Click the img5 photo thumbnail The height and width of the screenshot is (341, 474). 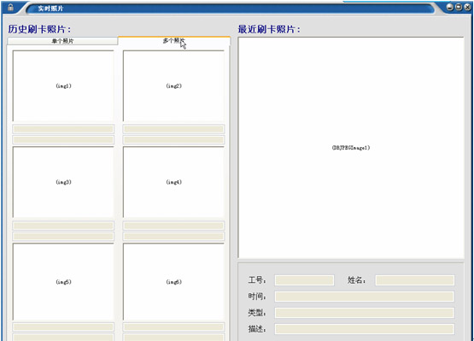pyautogui.click(x=63, y=282)
